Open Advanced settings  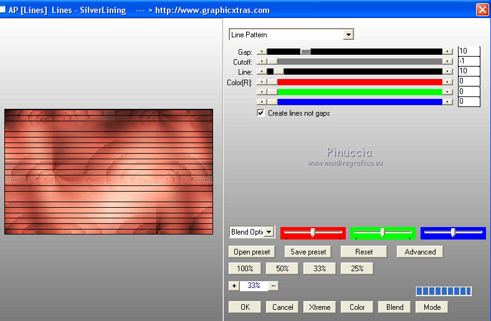coord(420,252)
